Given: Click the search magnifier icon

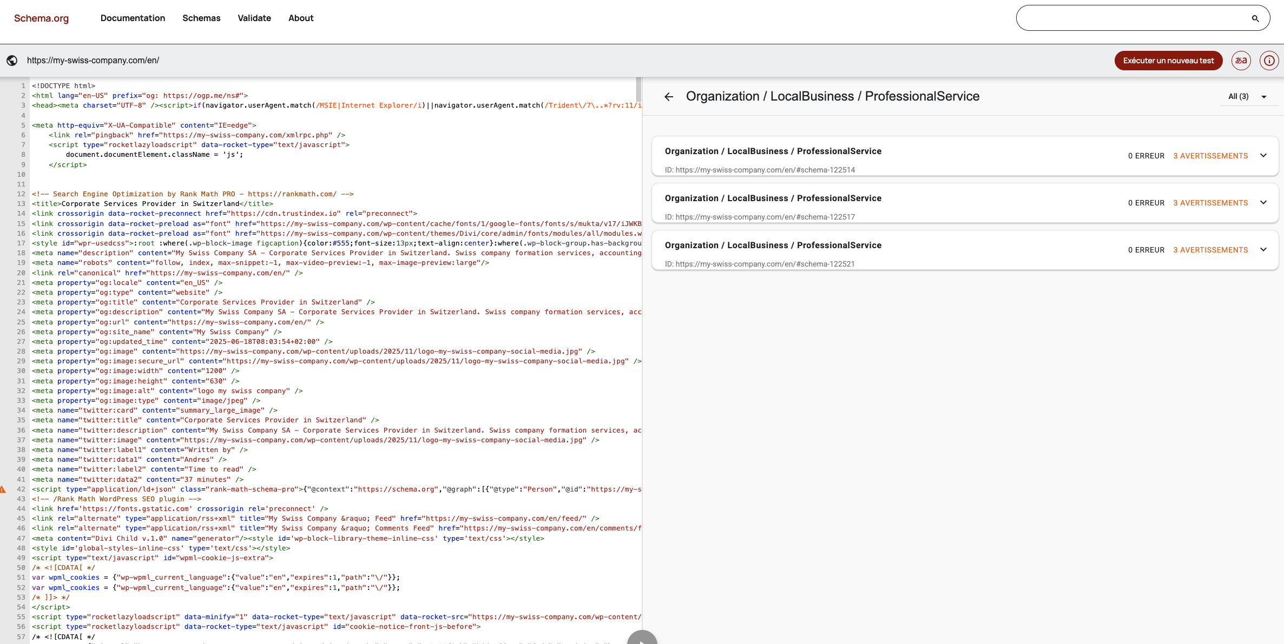Looking at the screenshot, I should [1255, 18].
